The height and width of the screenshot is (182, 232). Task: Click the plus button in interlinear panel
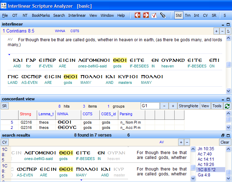coord(216,31)
